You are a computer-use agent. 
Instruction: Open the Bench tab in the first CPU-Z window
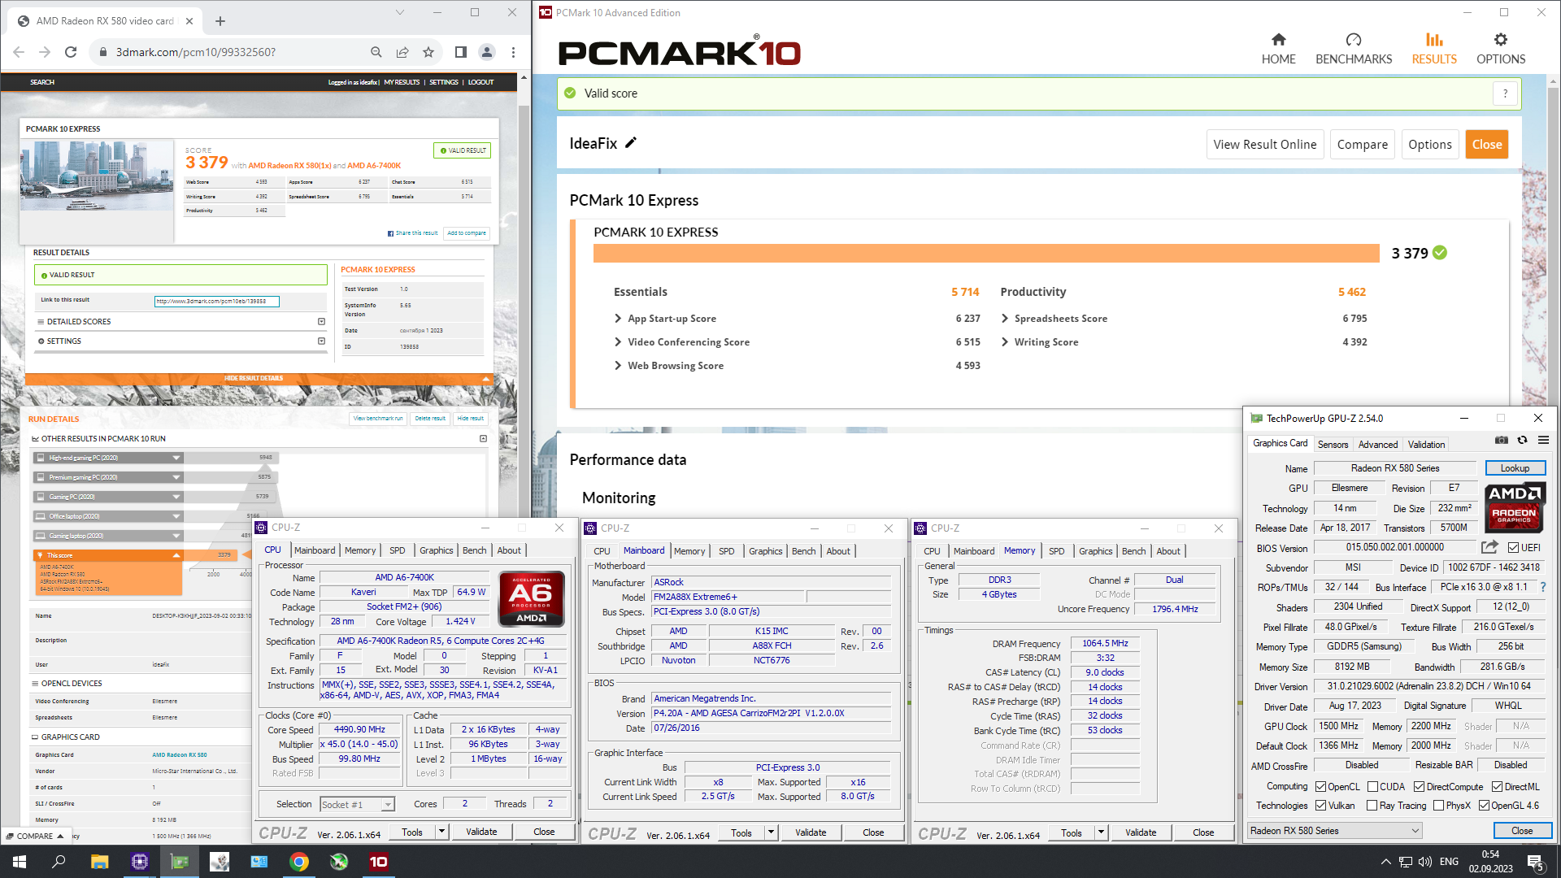pos(475,550)
